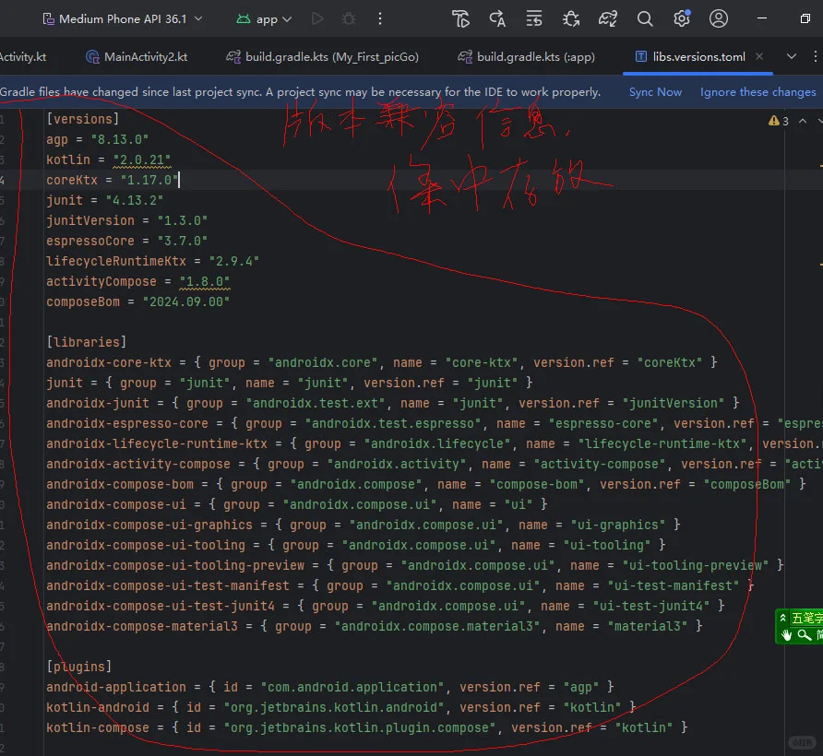
Task: Click the disabled Run play icon
Action: (x=317, y=18)
